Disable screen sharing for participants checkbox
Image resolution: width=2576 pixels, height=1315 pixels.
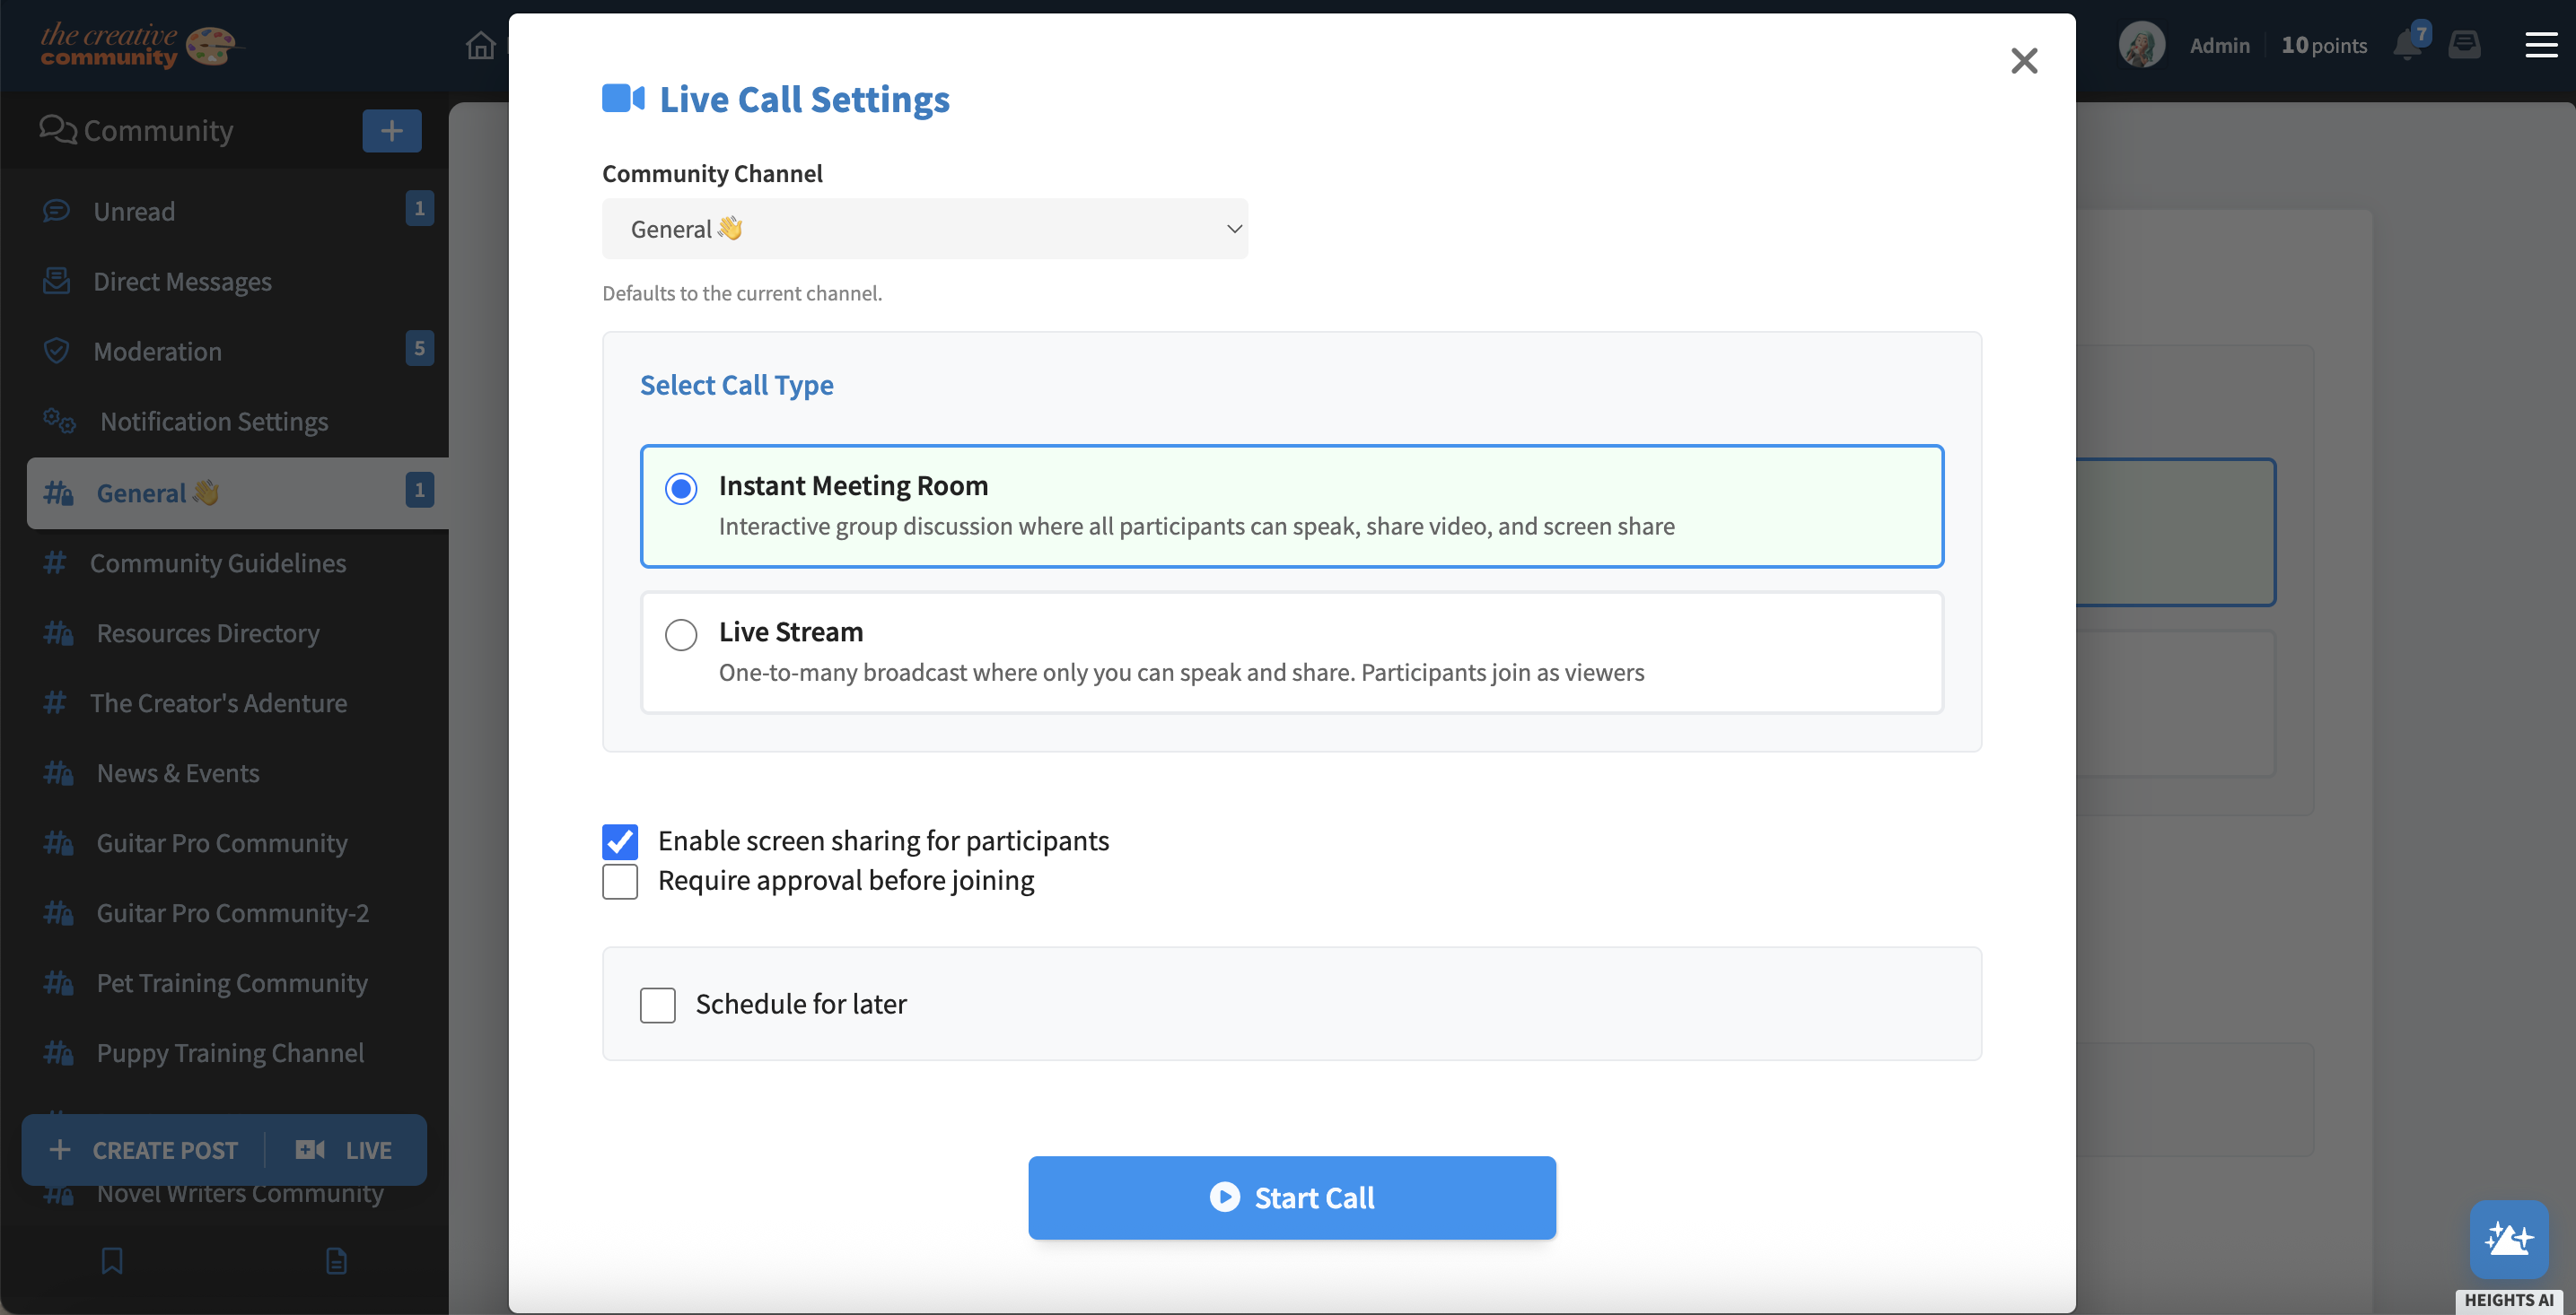[x=620, y=841]
